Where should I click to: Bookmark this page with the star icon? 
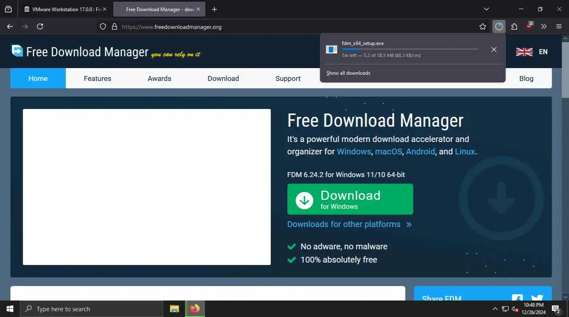pyautogui.click(x=483, y=26)
